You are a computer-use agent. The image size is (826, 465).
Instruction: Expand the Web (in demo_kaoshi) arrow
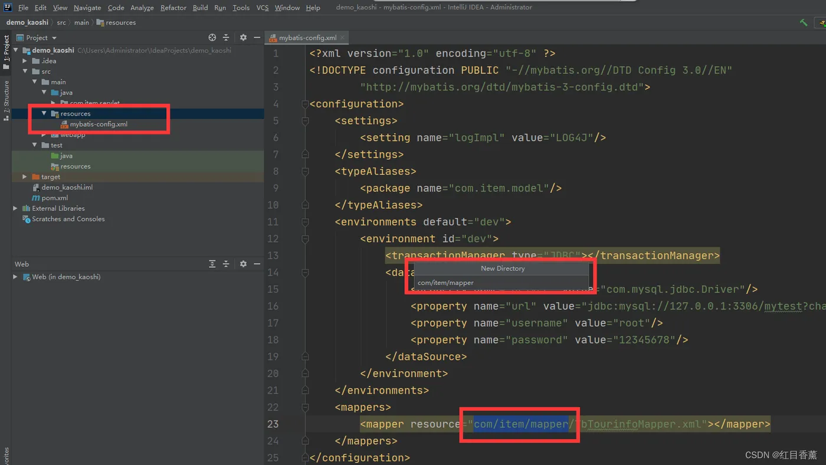tap(15, 277)
